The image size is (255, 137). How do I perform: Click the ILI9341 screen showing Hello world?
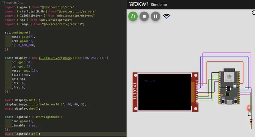pos(164,92)
